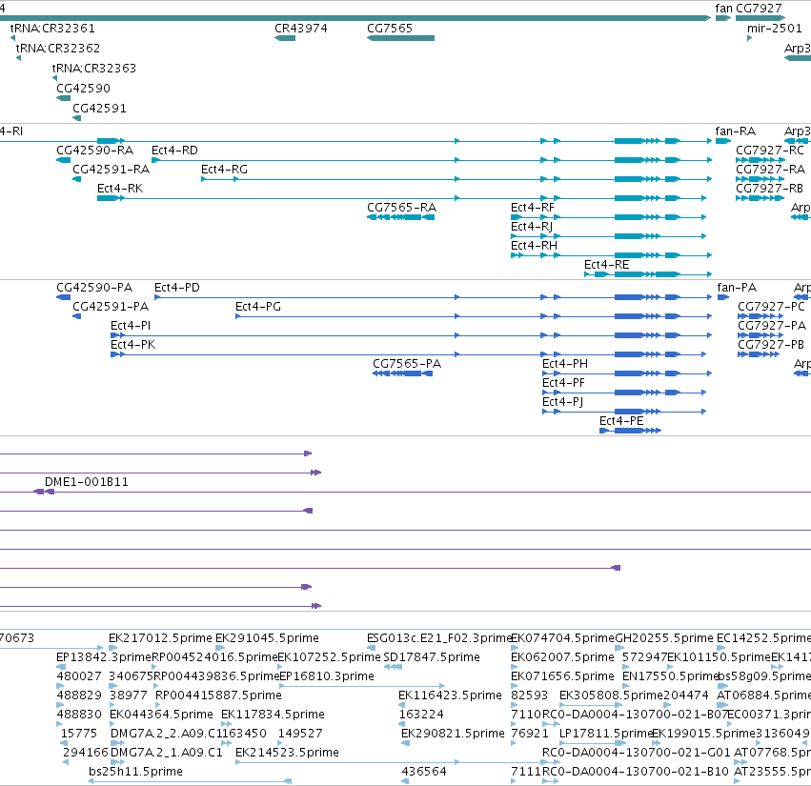Viewport: 811px width, 786px height.
Task: Select the Ect4-PF protein label
Action: [x=563, y=383]
